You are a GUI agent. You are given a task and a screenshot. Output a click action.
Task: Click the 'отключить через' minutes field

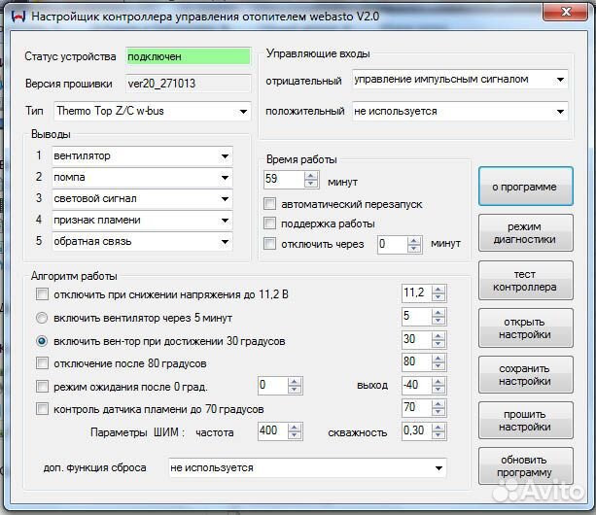tap(392, 244)
